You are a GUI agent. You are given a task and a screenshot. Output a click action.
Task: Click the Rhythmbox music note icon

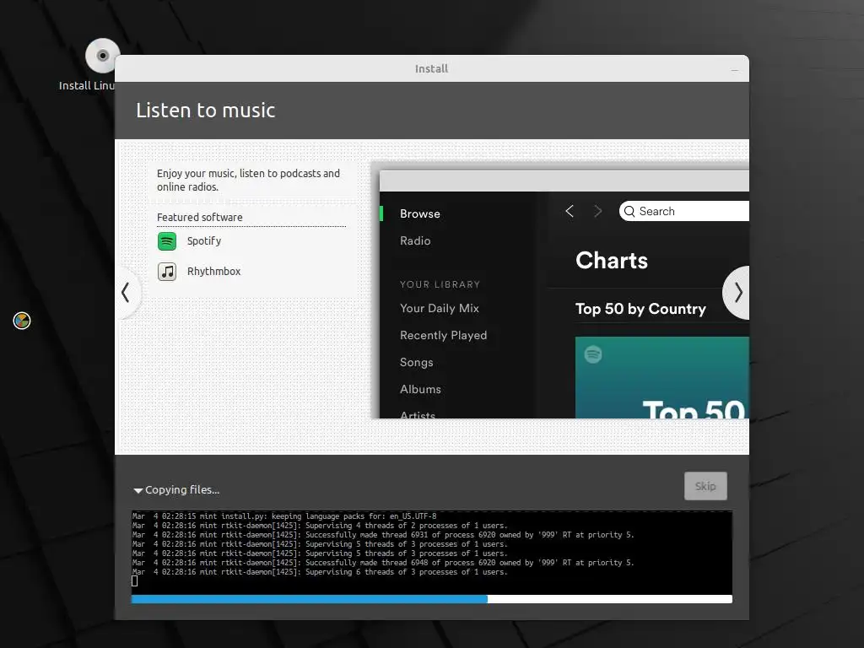167,271
